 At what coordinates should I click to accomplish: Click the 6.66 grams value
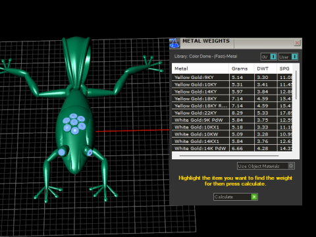(x=237, y=149)
